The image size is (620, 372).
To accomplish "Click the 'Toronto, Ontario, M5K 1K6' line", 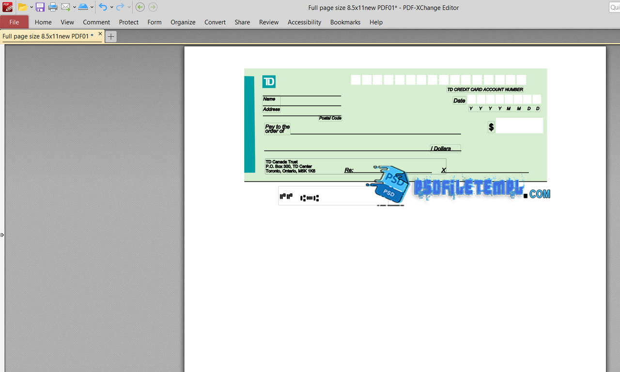I will (291, 171).
